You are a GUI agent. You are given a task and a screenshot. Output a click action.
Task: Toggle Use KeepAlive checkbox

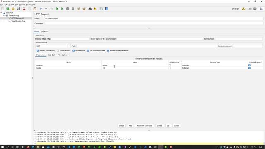click(74, 50)
